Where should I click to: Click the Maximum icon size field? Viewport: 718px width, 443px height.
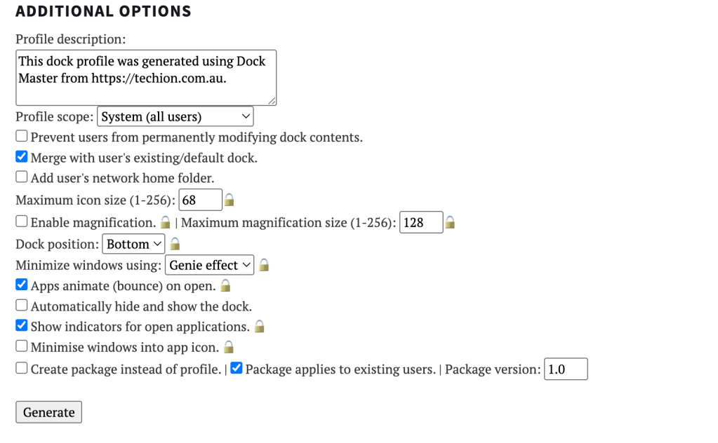[200, 200]
